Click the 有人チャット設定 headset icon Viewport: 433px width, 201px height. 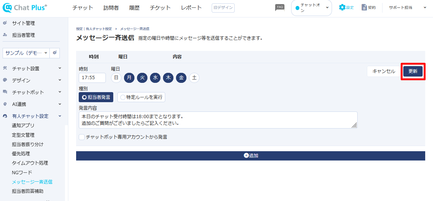tap(5, 116)
